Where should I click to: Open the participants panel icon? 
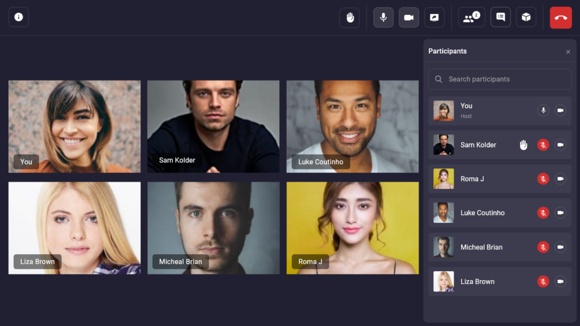pyautogui.click(x=470, y=17)
